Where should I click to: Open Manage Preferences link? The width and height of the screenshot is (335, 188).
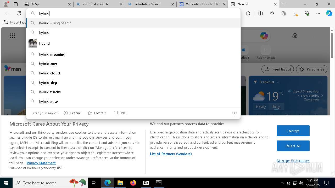tap(293, 161)
